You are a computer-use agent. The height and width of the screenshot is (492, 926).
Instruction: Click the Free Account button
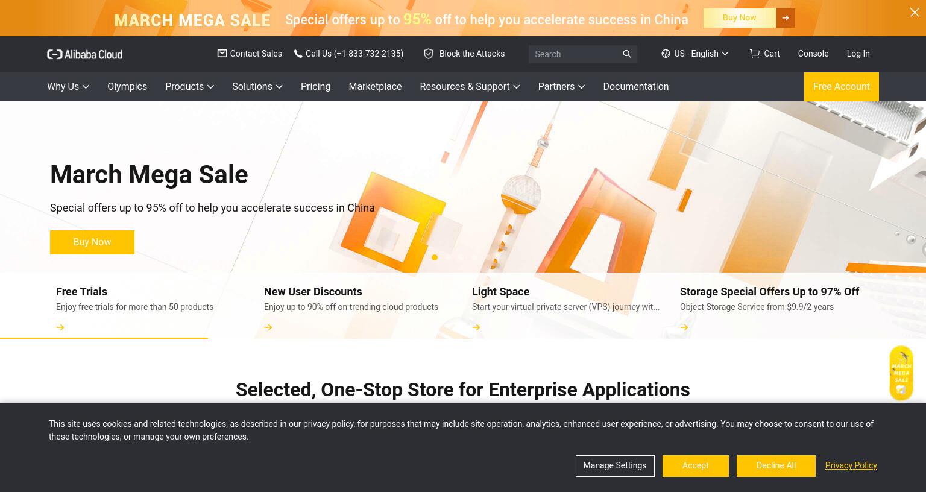pos(842,87)
